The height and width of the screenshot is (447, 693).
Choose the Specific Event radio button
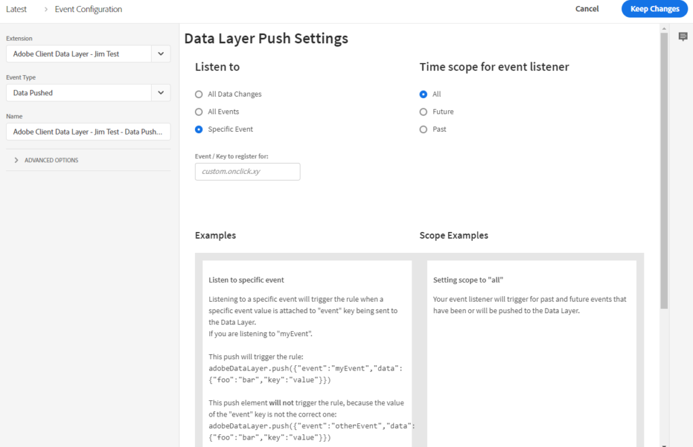198,129
